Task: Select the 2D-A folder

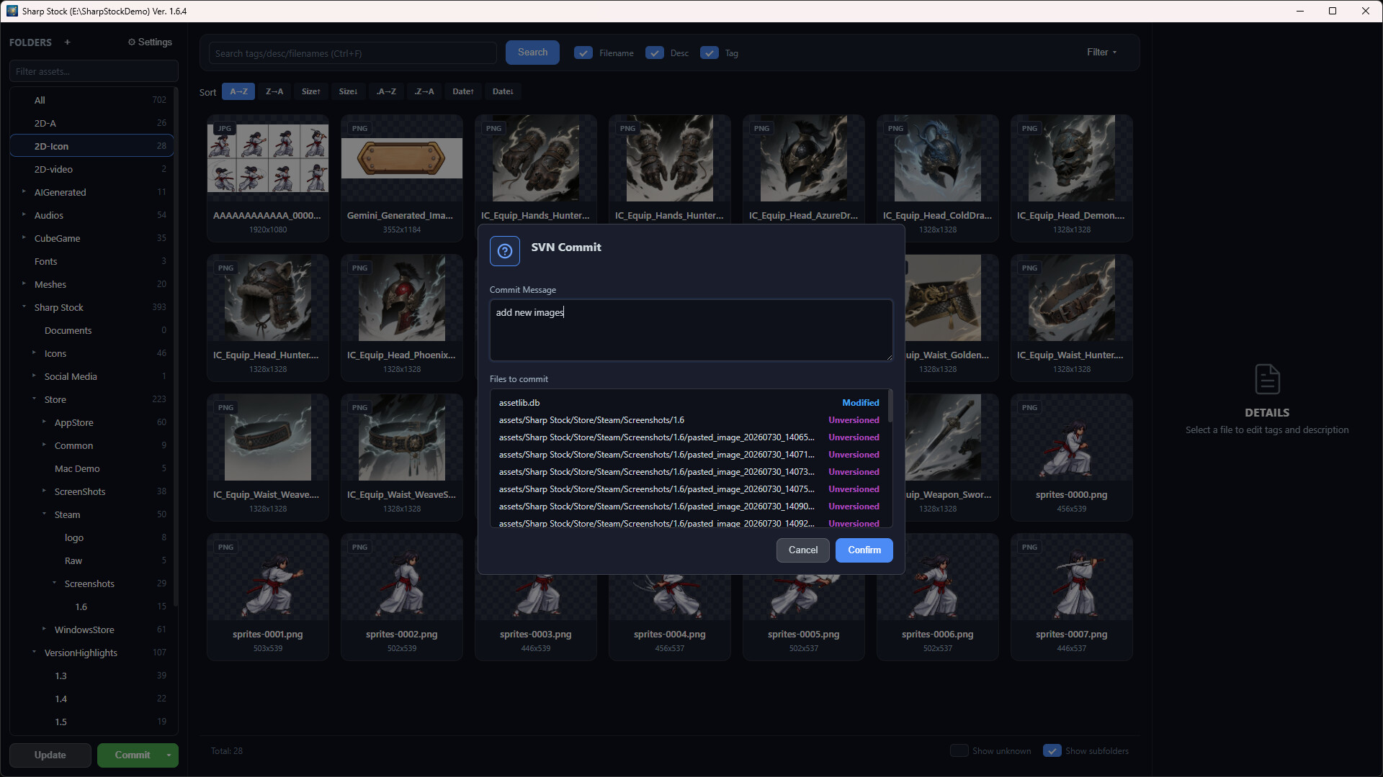Action: pos(91,123)
